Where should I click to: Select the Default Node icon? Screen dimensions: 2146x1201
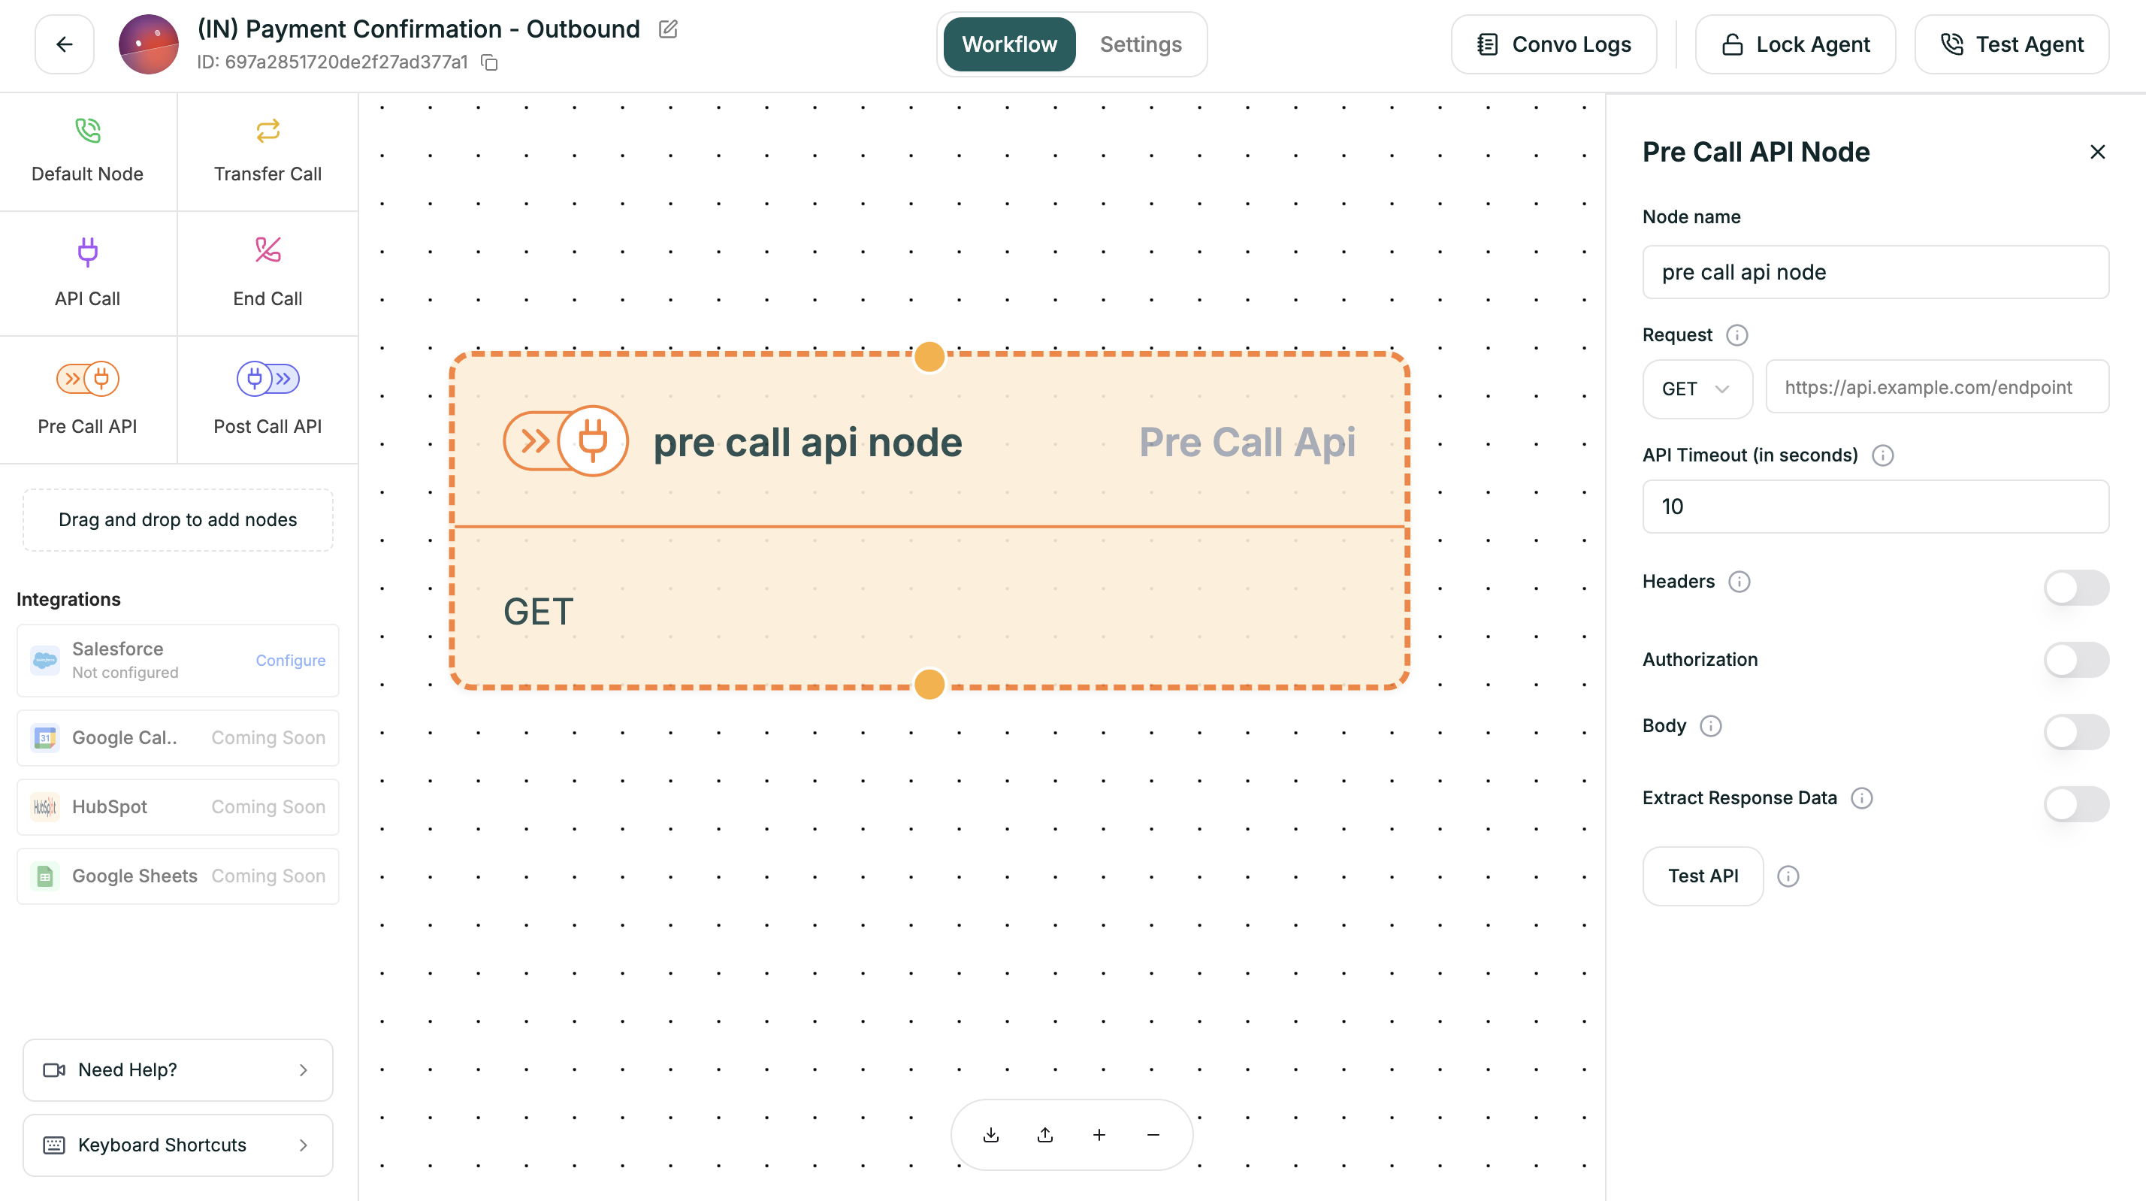pos(86,130)
